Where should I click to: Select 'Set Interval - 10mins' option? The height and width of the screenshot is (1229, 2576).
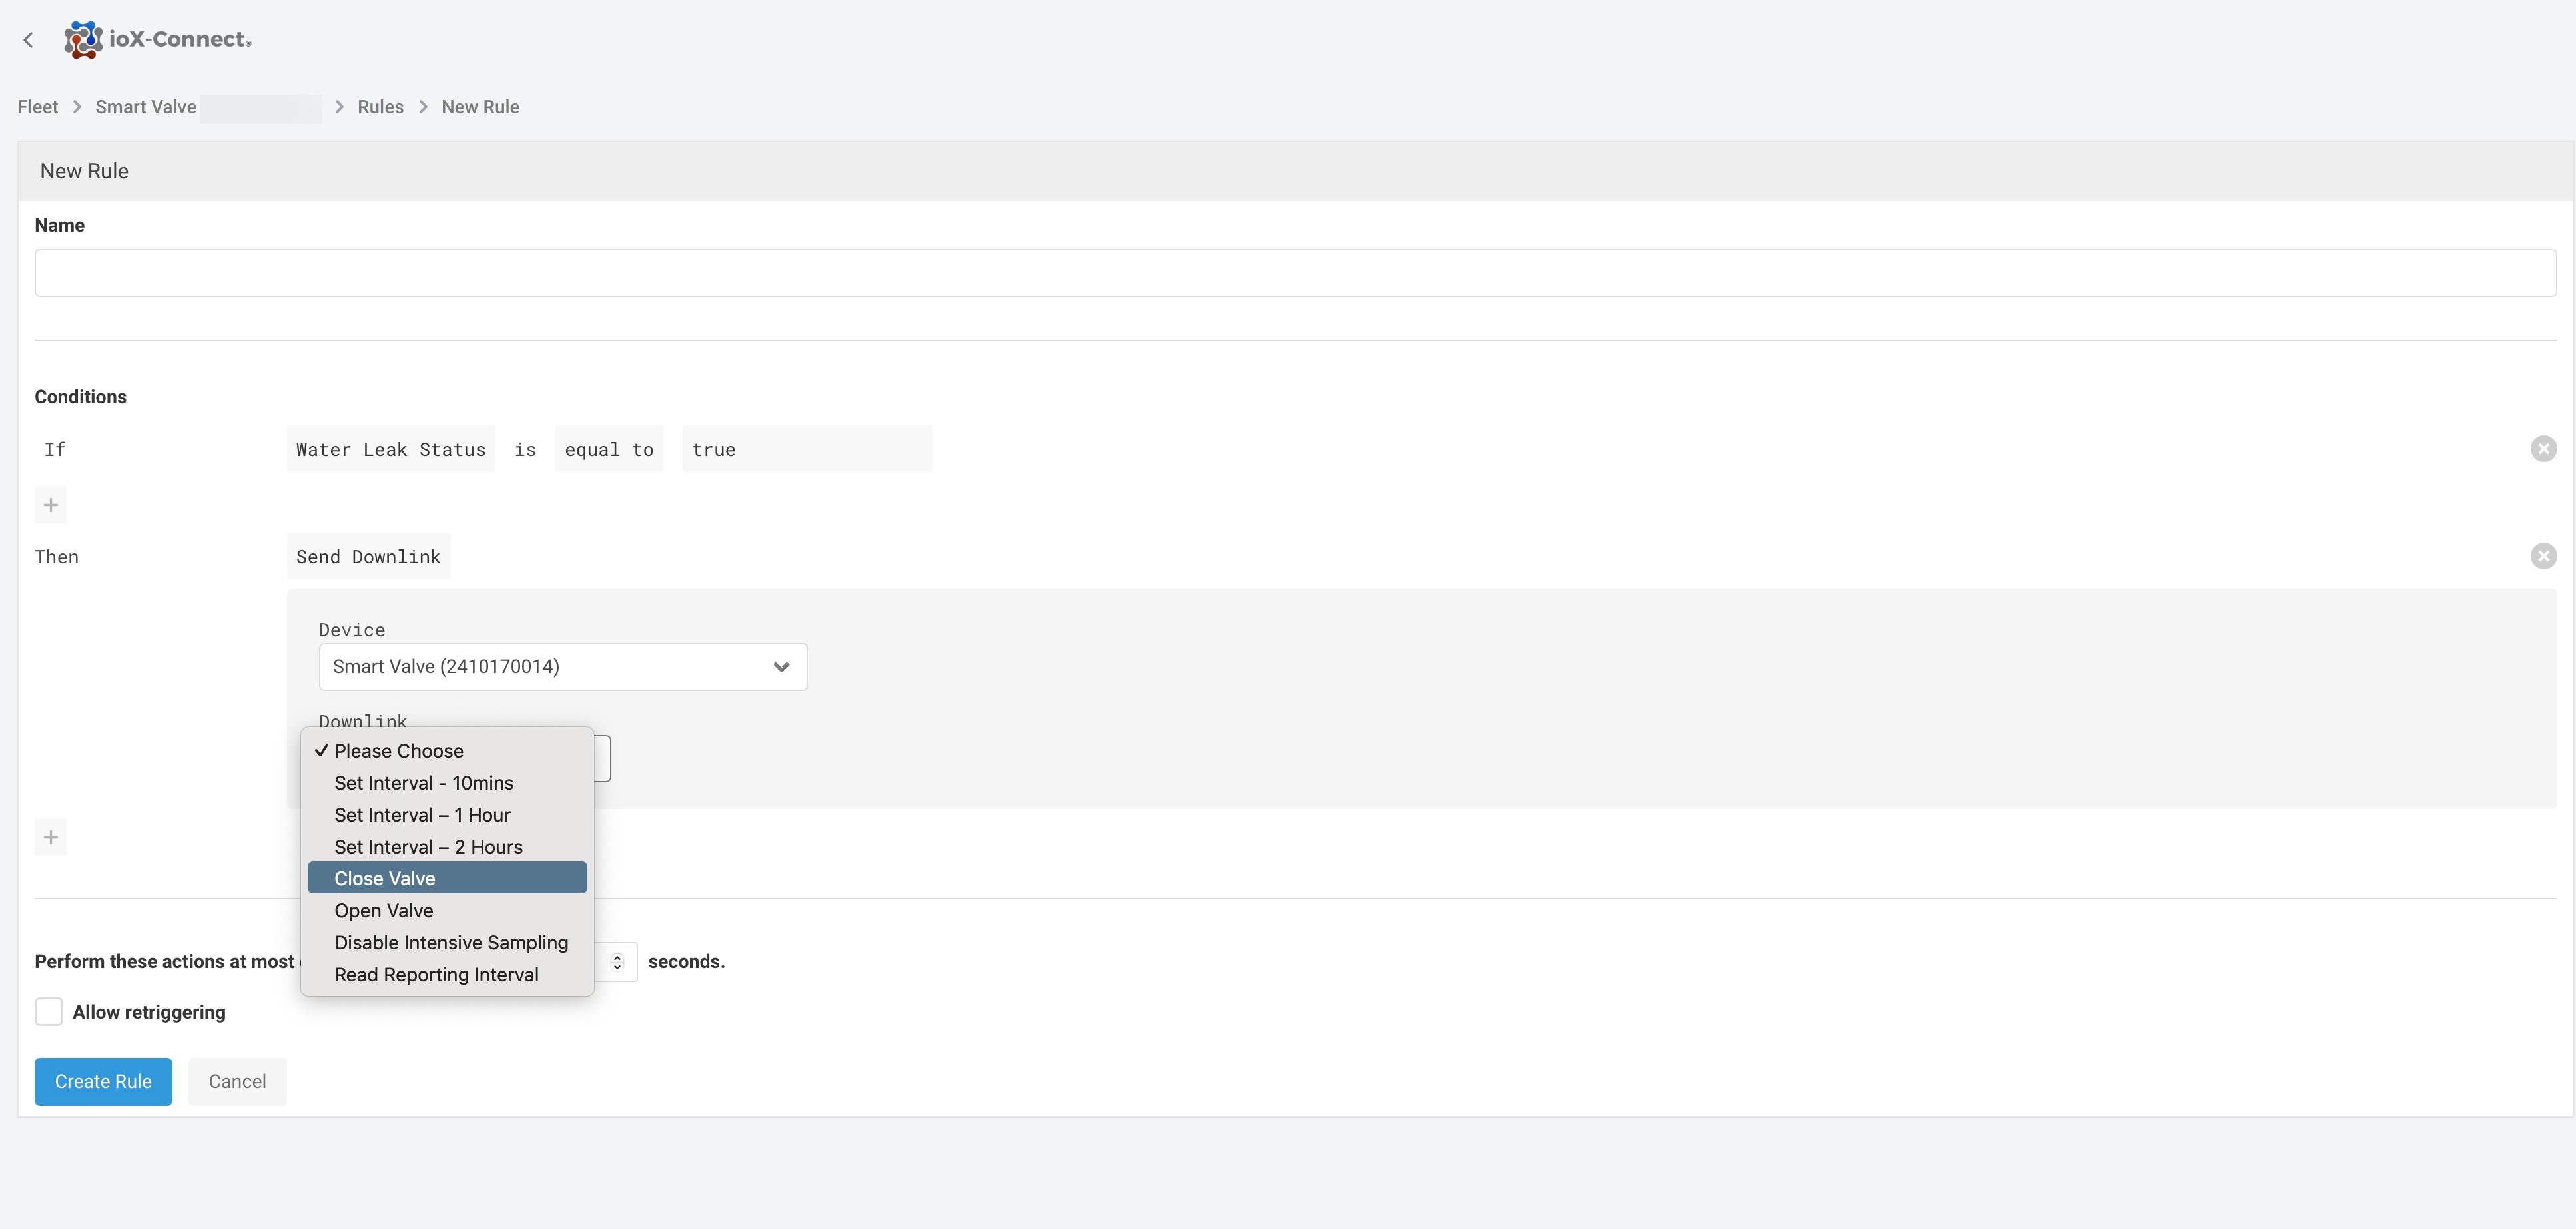click(x=447, y=783)
